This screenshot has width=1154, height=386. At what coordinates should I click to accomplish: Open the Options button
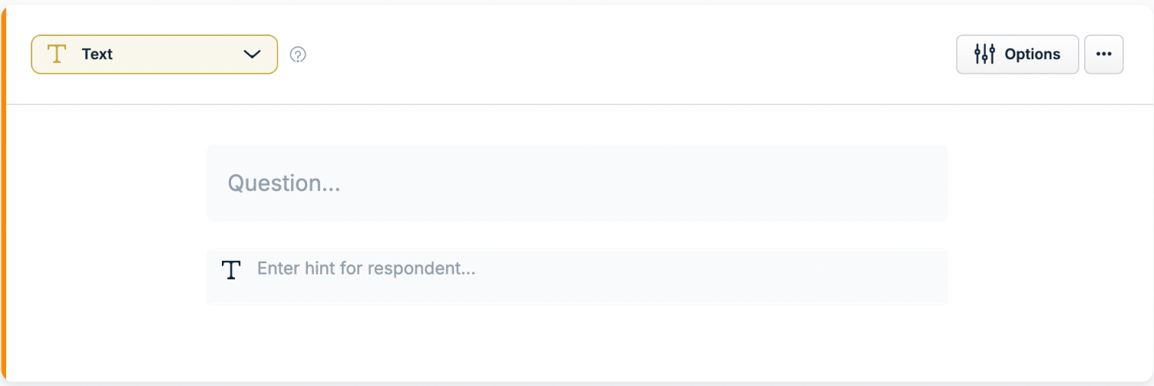click(x=1017, y=54)
